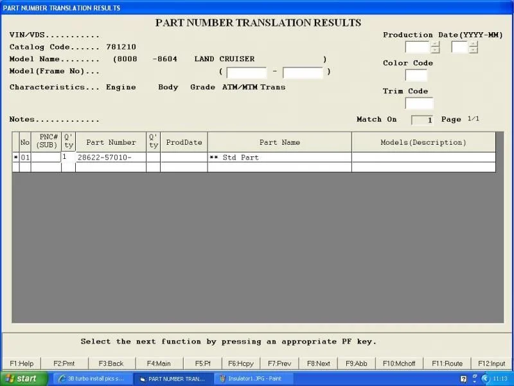Click the Part Name column header
This screenshot has height=386, width=514.
tap(279, 142)
